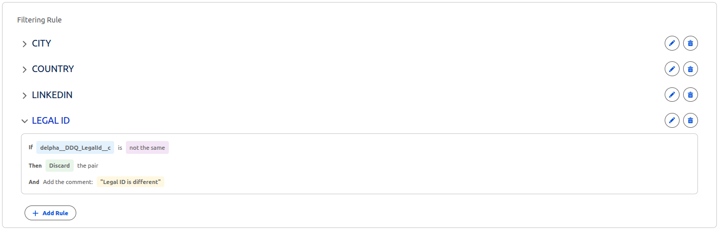Select the CITY rule title
721x230 pixels.
pos(41,43)
